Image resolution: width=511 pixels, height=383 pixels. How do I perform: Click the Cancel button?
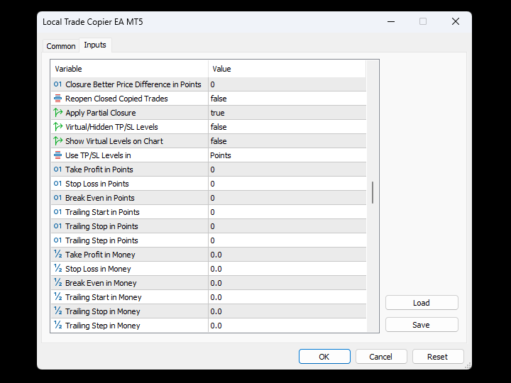(x=381, y=357)
